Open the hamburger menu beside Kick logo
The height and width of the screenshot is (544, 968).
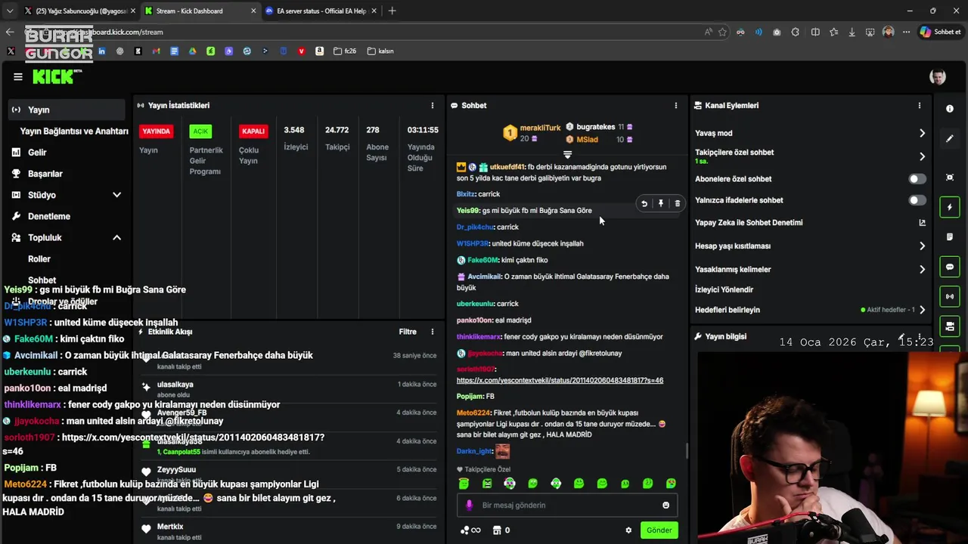pyautogui.click(x=18, y=76)
